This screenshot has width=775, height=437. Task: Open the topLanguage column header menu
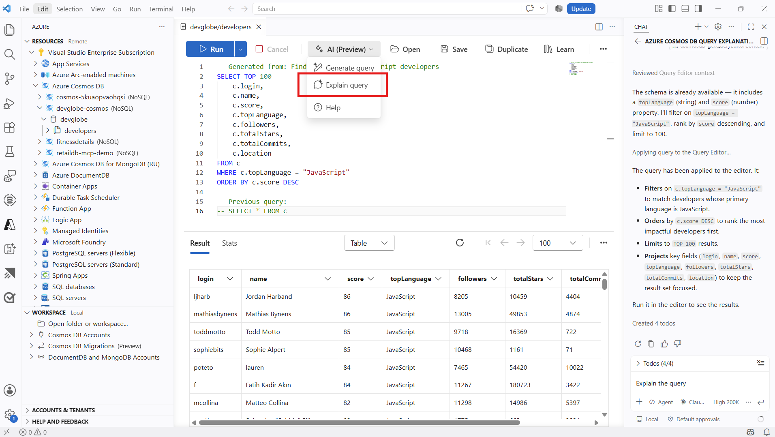point(438,278)
